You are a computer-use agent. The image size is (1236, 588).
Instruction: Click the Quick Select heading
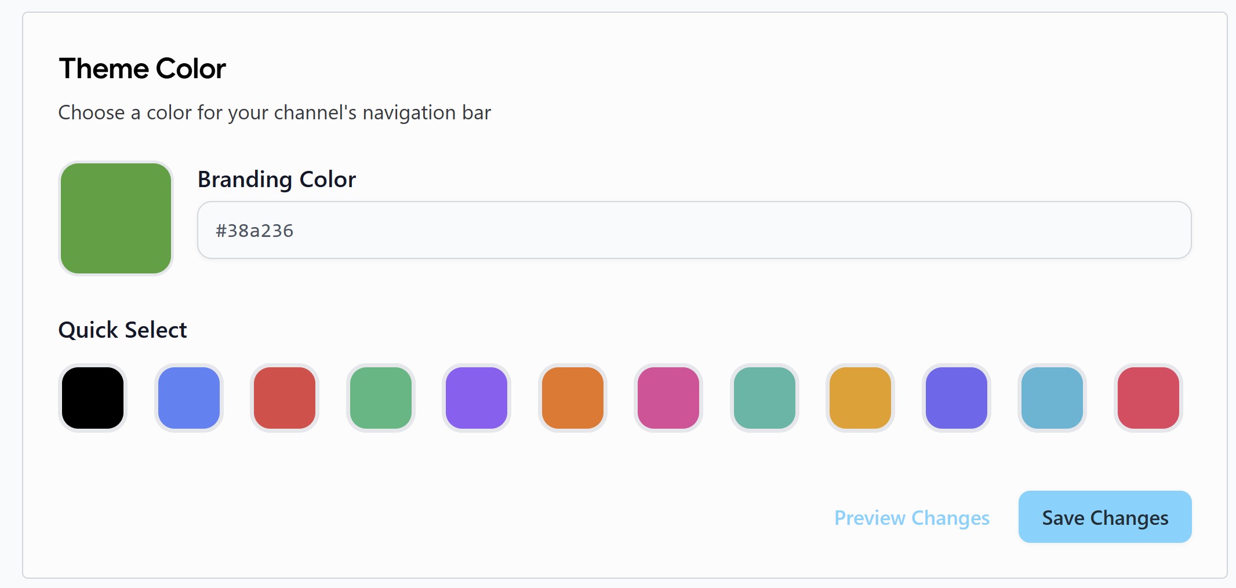(x=122, y=330)
